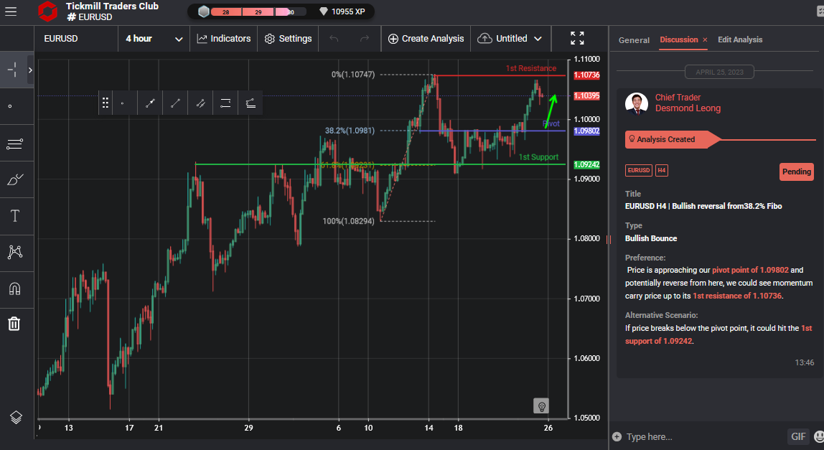This screenshot has width=824, height=450.
Task: Expand the cursor tool flyout arrow
Action: pyautogui.click(x=30, y=70)
